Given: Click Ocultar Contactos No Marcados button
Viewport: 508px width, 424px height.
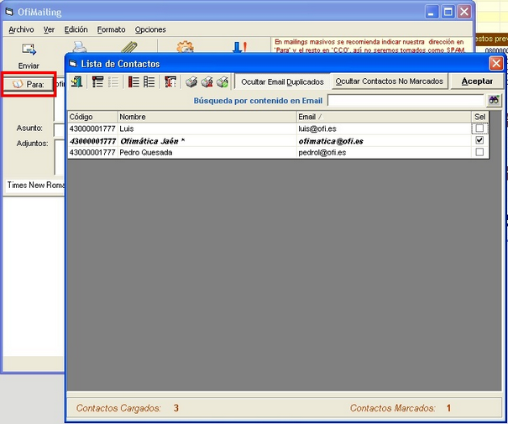Looking at the screenshot, I should 389,81.
